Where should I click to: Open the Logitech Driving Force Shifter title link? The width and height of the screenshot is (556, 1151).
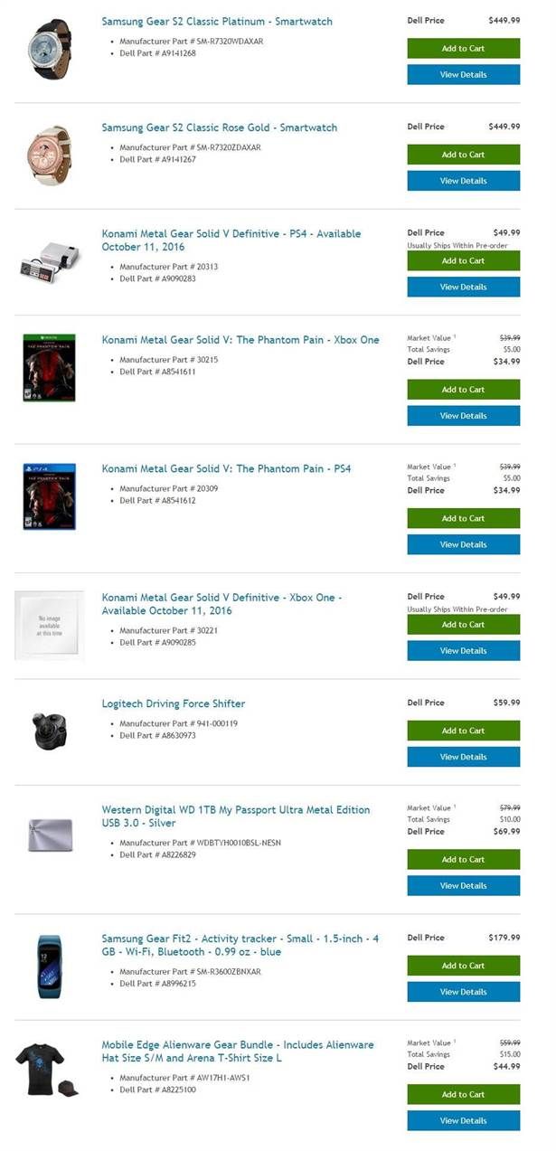click(174, 703)
